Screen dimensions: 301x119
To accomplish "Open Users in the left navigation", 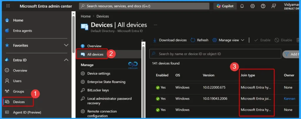I will 17,81.
